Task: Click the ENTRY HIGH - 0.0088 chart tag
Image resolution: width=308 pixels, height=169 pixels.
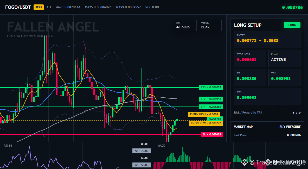Action: [x=204, y=114]
